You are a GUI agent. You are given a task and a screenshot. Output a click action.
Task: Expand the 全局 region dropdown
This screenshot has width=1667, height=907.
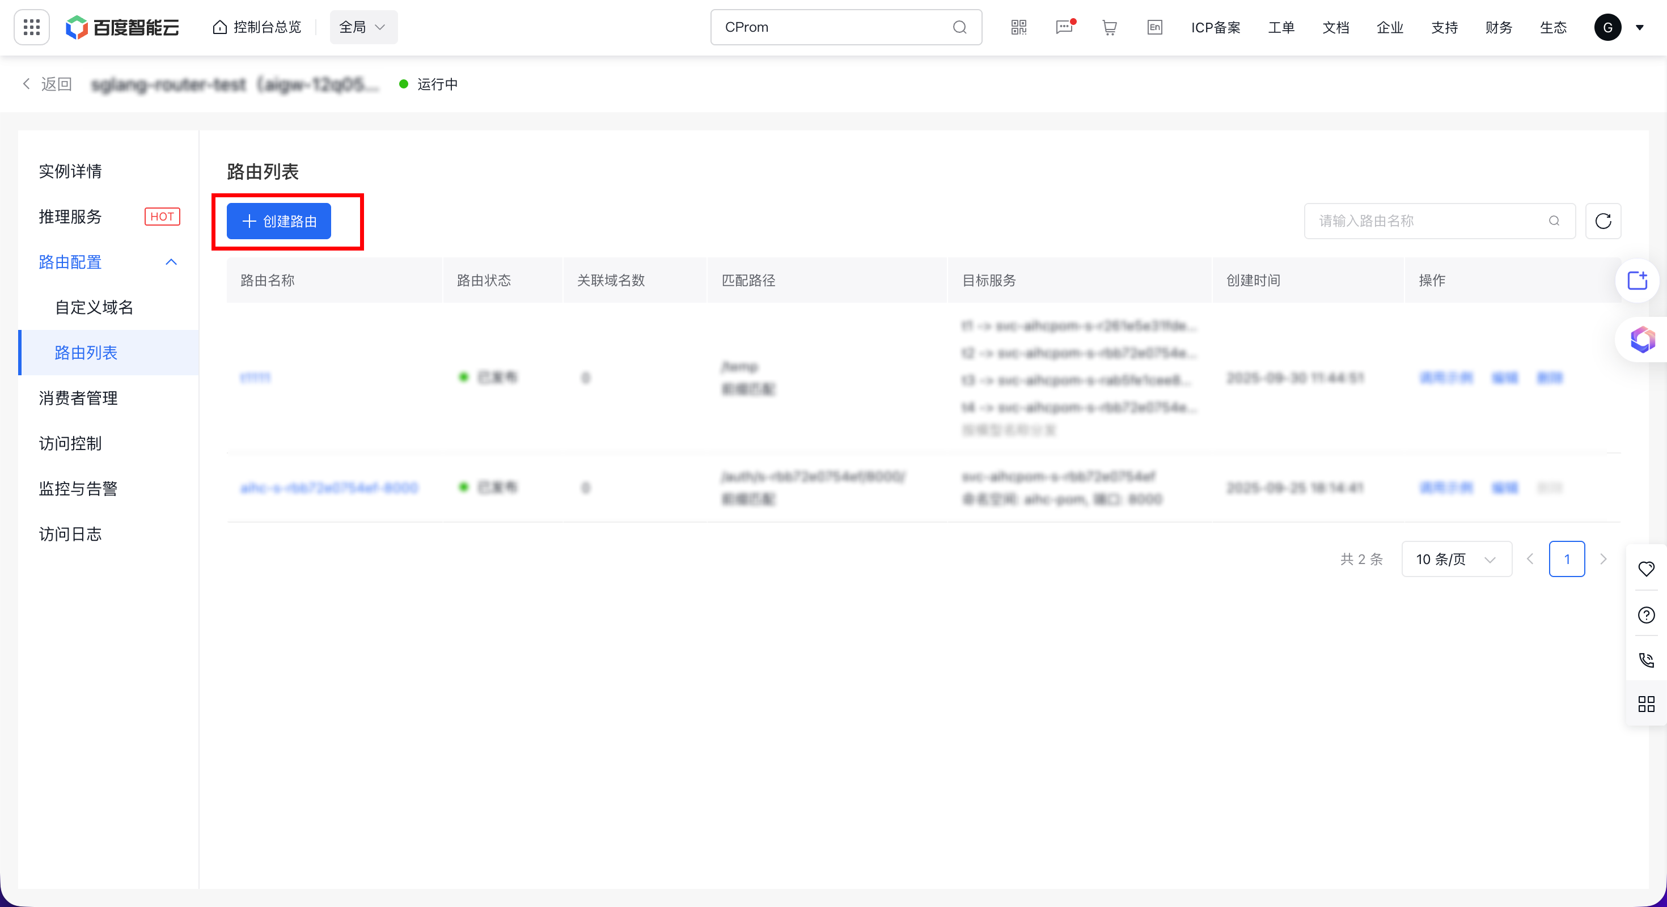click(x=363, y=27)
